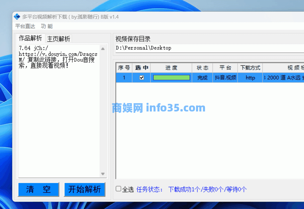Image resolution: width=304 pixels, height=209 pixels.
Task: Switch to the 作品解析 tab
Action: (30, 38)
